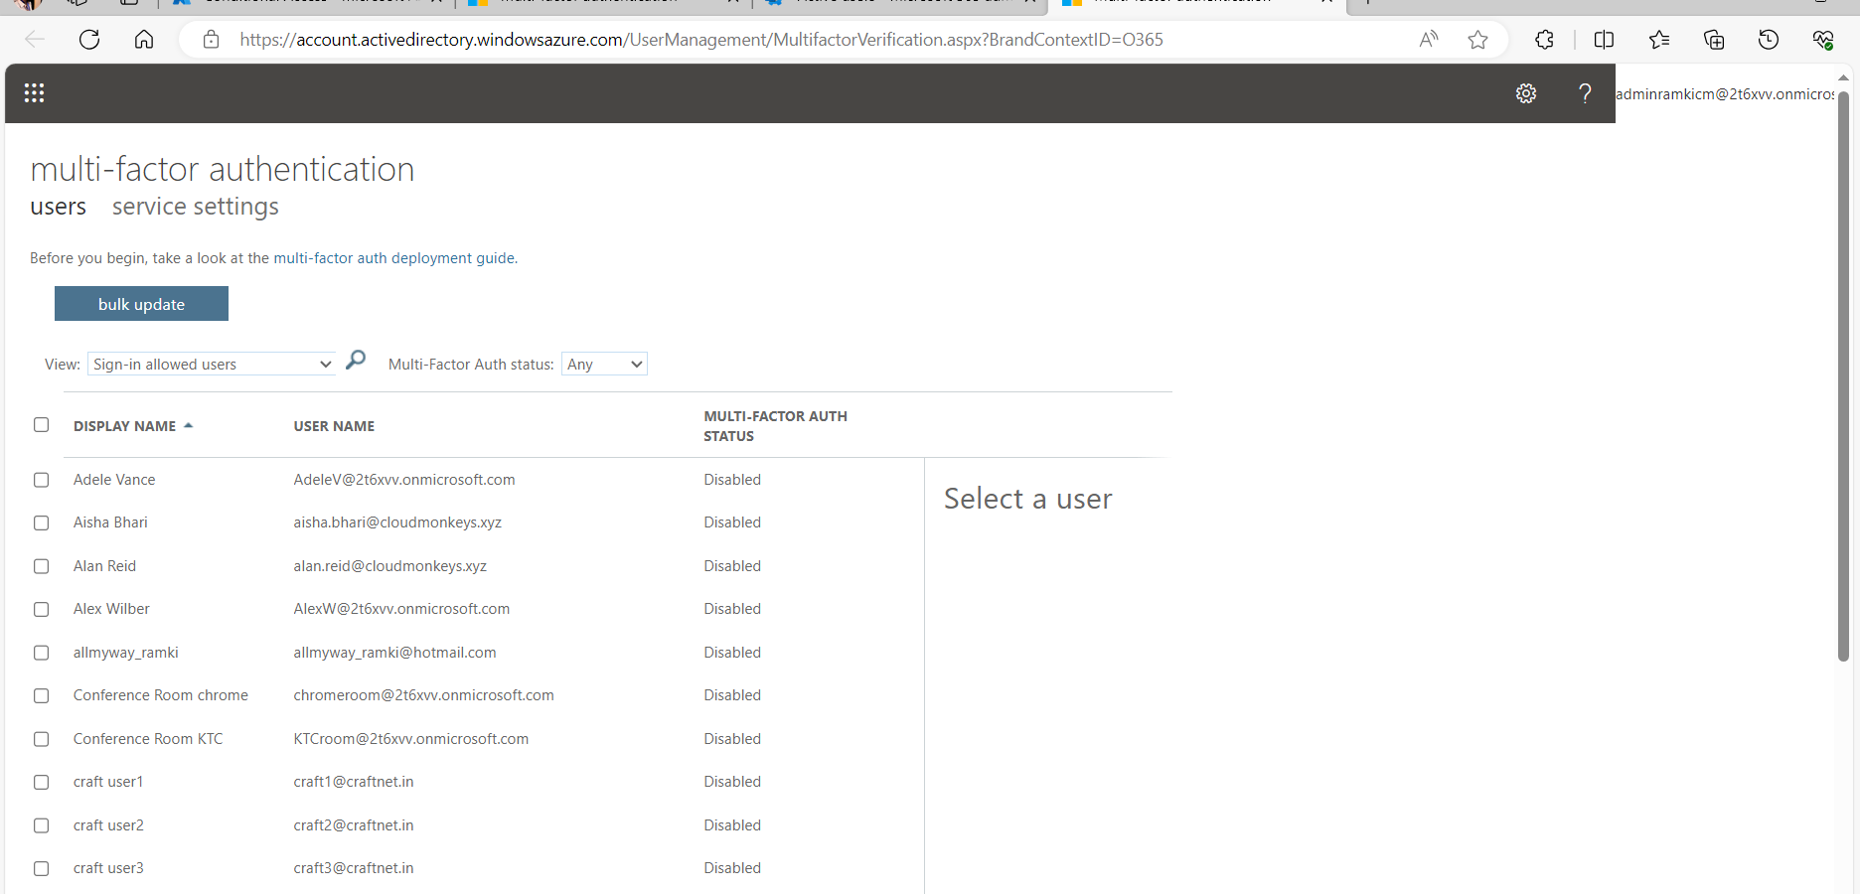Toggle the split screen icon
Viewport: 1860px width, 894px height.
[1604, 40]
